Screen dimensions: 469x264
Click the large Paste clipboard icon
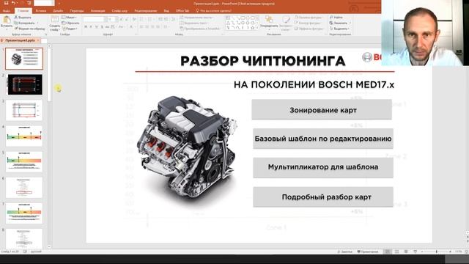tap(7, 20)
